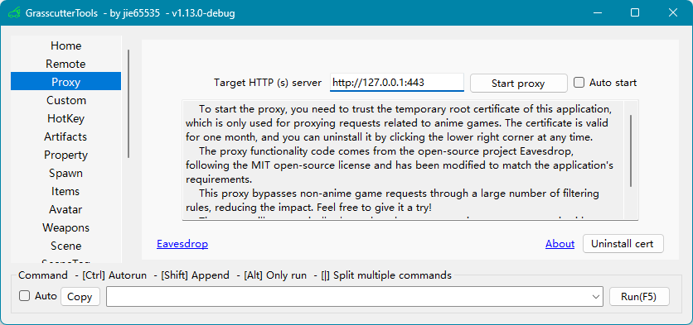Go to the HotKey section
The width and height of the screenshot is (693, 325).
[x=65, y=118]
